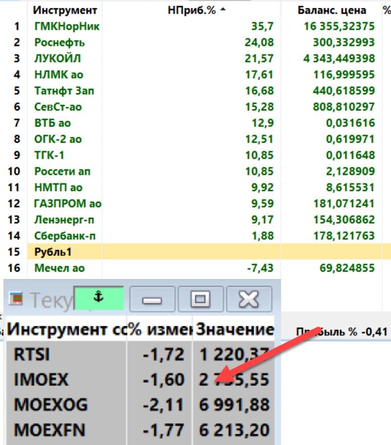Image resolution: width=391 pixels, height=445 pixels.
Task: Click the window icon beside the 'Теку' title
Action: (16, 298)
